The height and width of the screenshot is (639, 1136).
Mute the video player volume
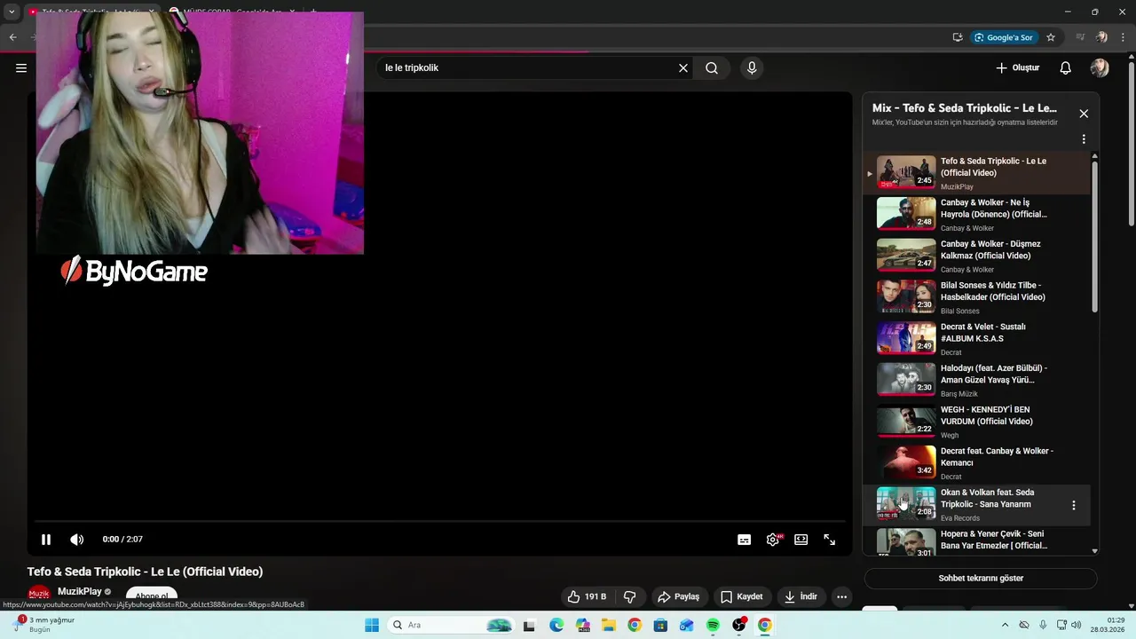[77, 539]
